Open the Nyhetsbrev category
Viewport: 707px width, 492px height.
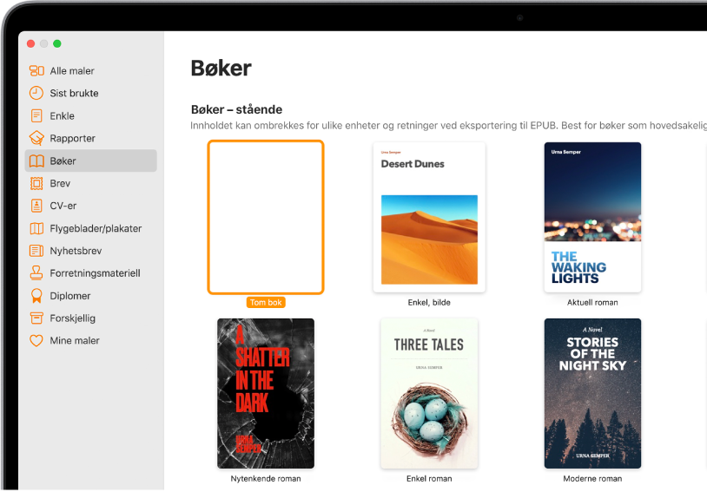(76, 251)
